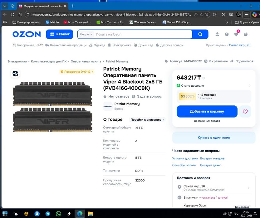Open Условия доставки FAQ link

[x=185, y=158]
